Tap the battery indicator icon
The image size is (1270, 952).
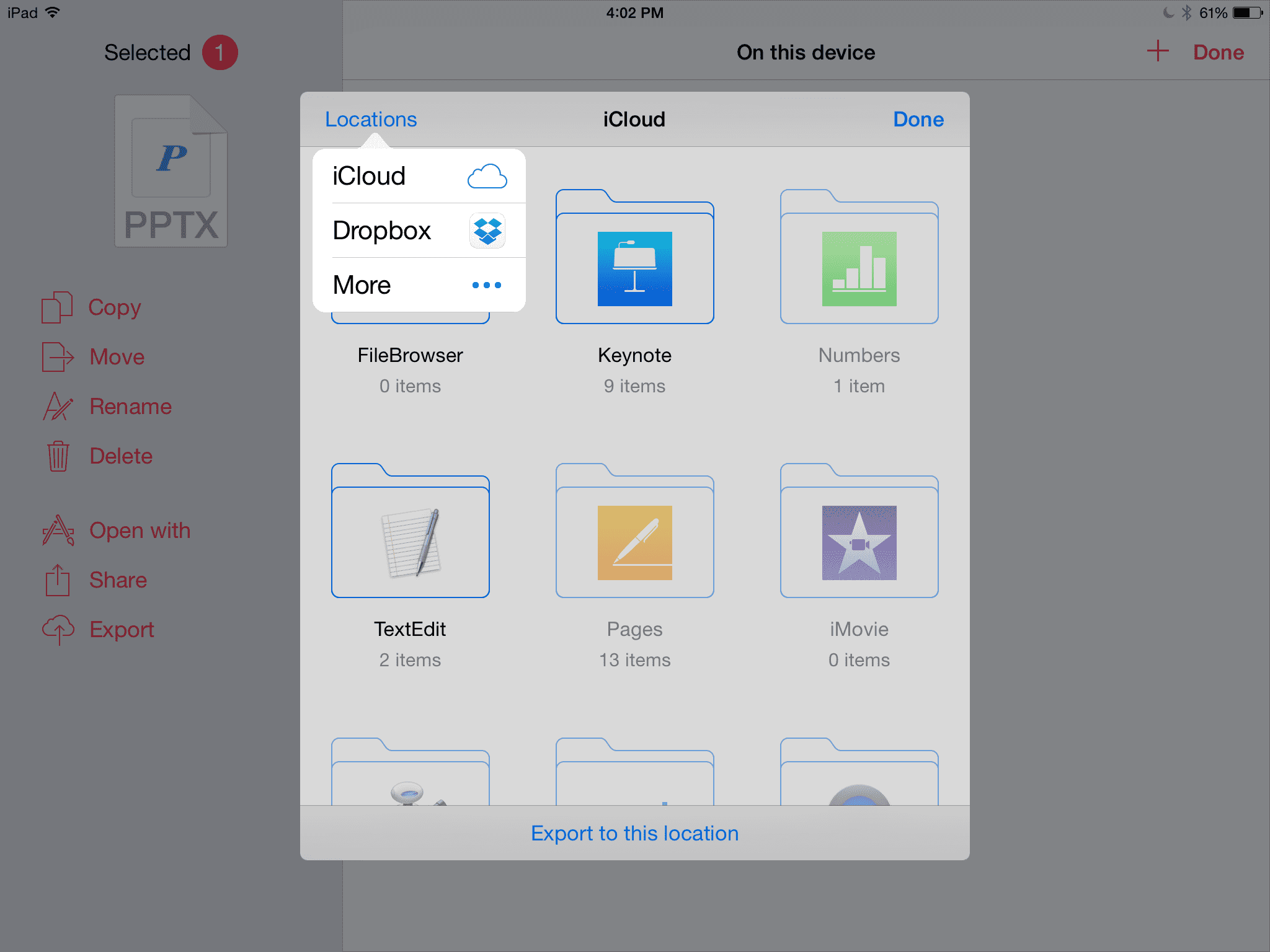pyautogui.click(x=1247, y=13)
